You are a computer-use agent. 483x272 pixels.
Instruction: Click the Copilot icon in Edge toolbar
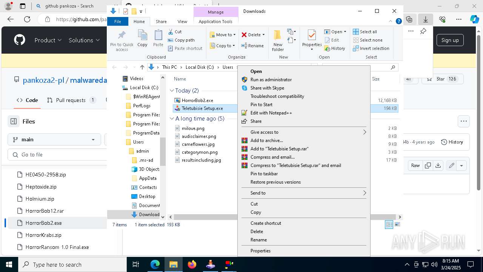474,19
